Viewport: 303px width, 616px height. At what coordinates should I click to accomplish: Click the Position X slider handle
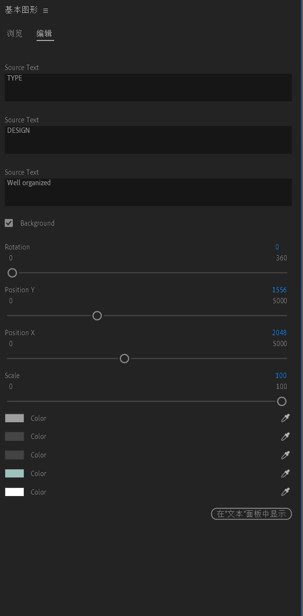click(x=124, y=358)
